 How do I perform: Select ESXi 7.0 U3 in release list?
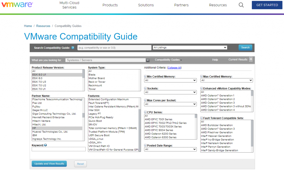pos(57,82)
